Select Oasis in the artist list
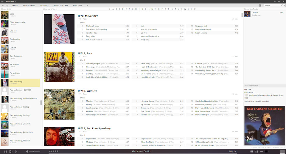The image size is (286, 154). (20, 15)
